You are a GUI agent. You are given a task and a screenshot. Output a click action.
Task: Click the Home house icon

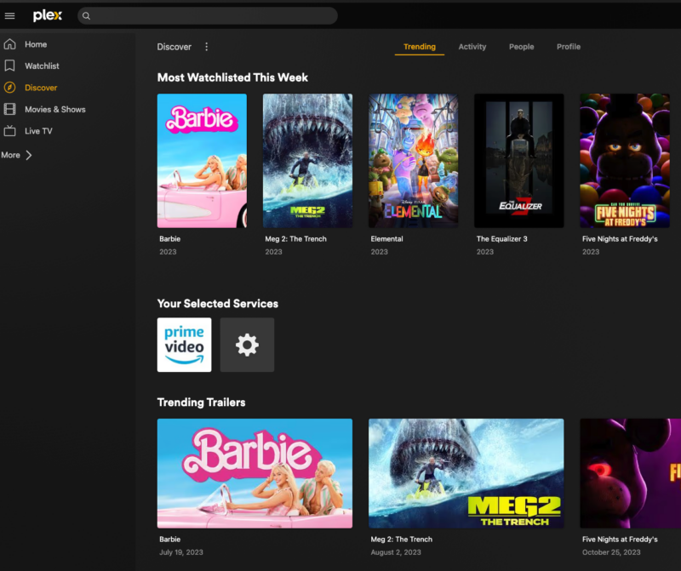9,44
